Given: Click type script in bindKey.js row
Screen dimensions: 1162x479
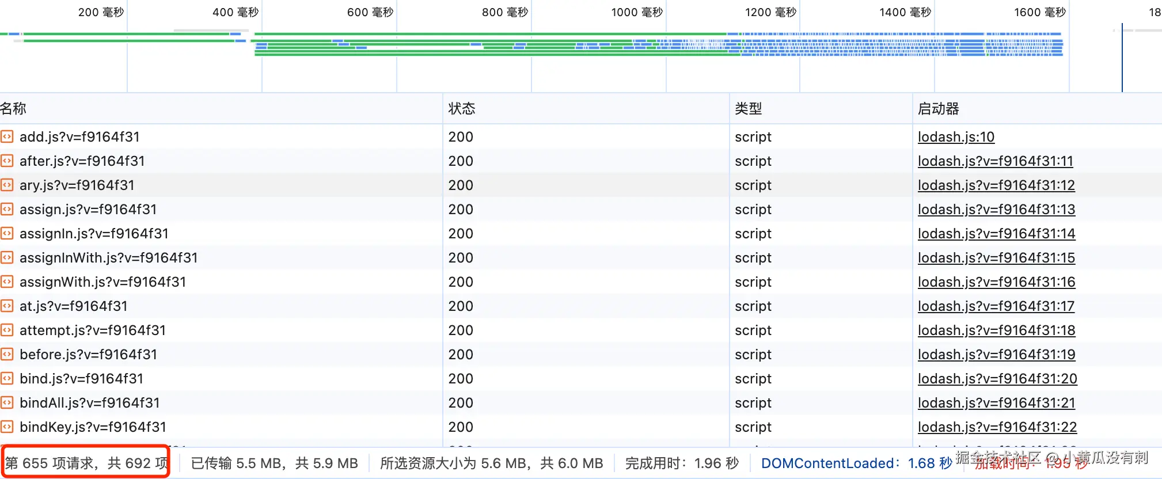Looking at the screenshot, I should [753, 427].
